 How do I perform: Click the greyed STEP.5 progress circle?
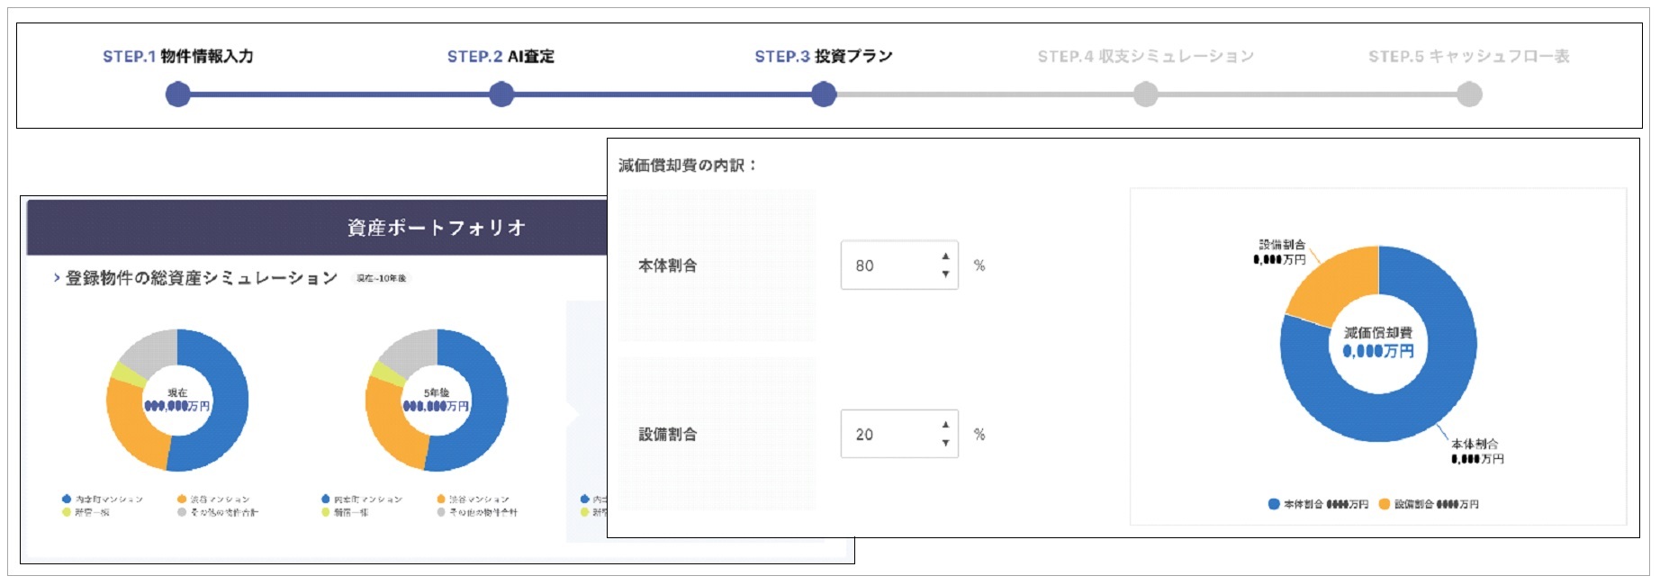(1469, 94)
